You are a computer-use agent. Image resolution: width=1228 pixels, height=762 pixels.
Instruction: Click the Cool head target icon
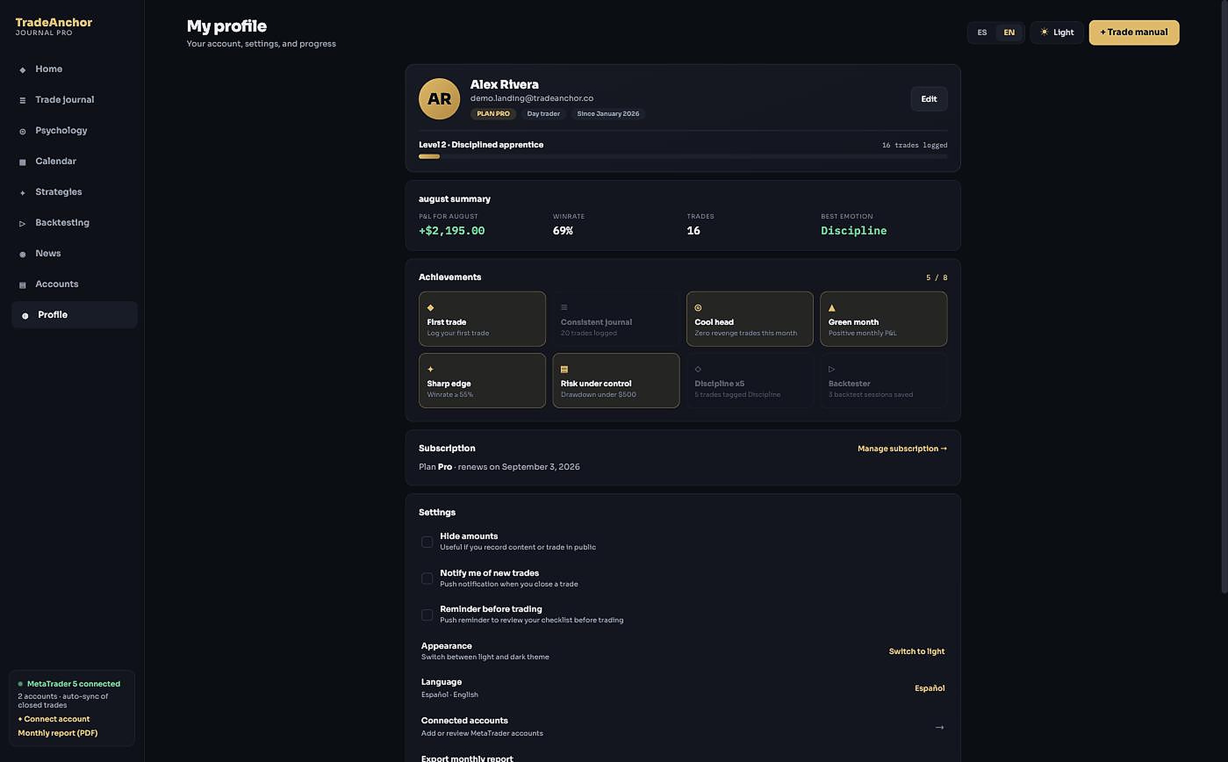click(698, 307)
